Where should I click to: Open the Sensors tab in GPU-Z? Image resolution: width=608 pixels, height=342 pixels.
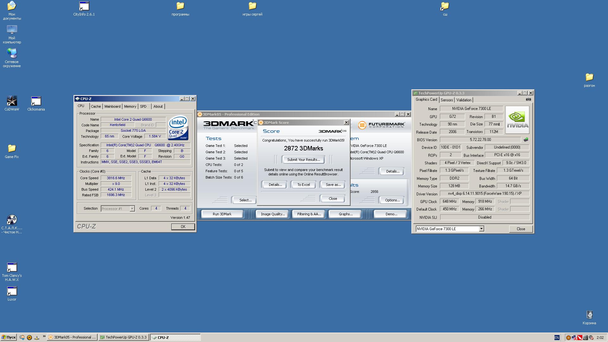pyautogui.click(x=447, y=100)
